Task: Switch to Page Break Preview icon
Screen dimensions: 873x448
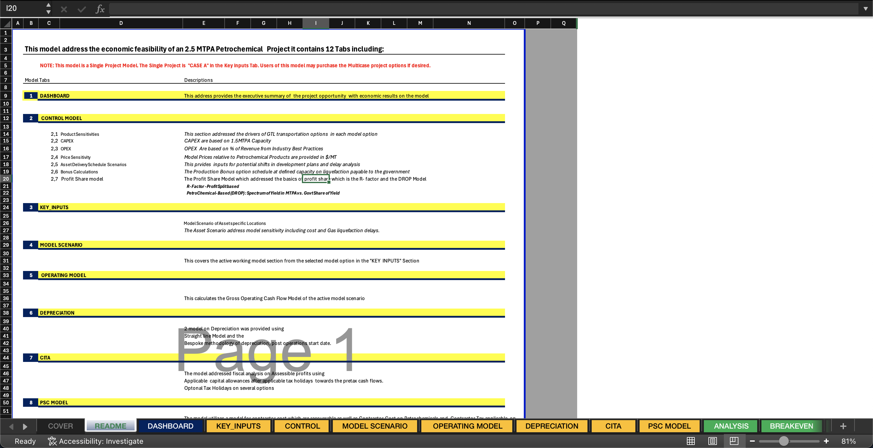Action: (734, 441)
